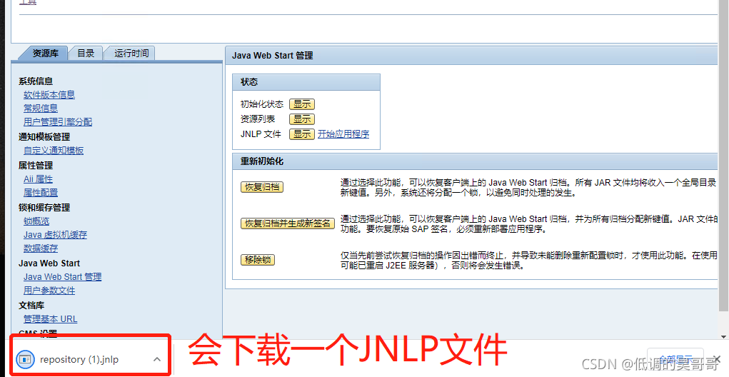Open 管理基本 URL link
This screenshot has height=377, width=729.
[x=50, y=319]
